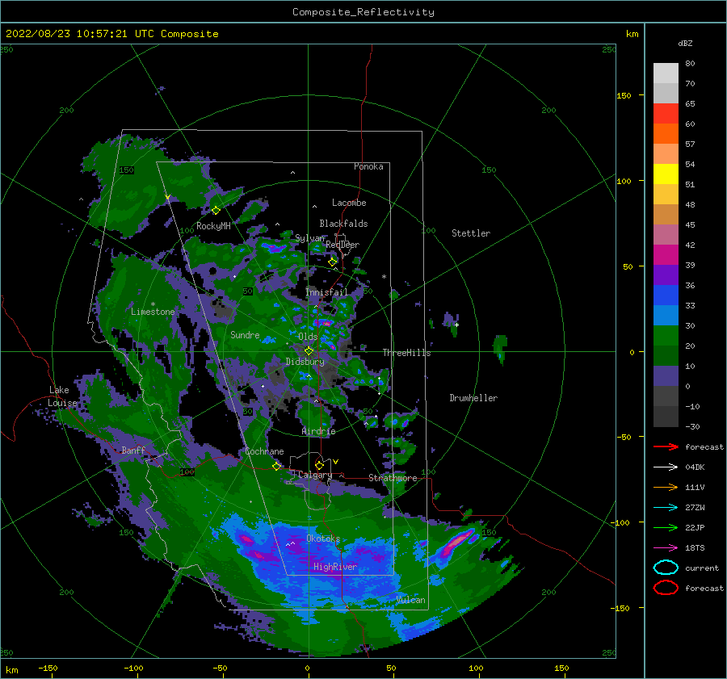The width and height of the screenshot is (727, 679).
Task: Click the Composite_Reflectivity title
Action: tap(363, 12)
